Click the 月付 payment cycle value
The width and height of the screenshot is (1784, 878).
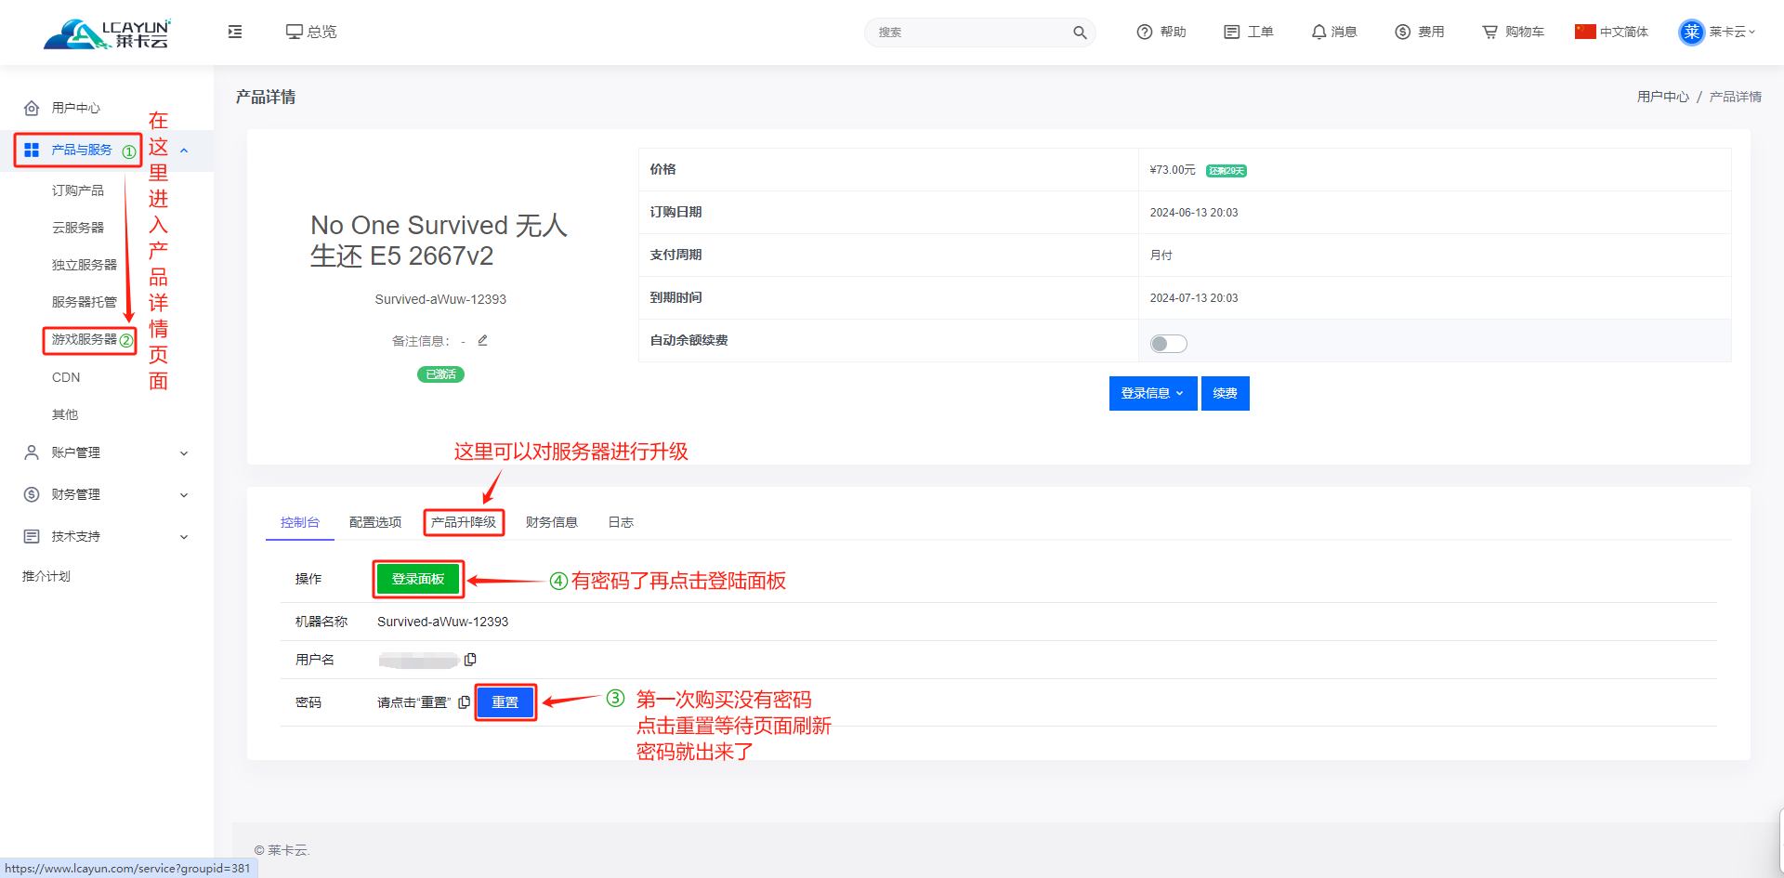[x=1161, y=256]
